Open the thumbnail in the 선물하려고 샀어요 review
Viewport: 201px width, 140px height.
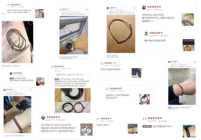[x=145, y=99]
